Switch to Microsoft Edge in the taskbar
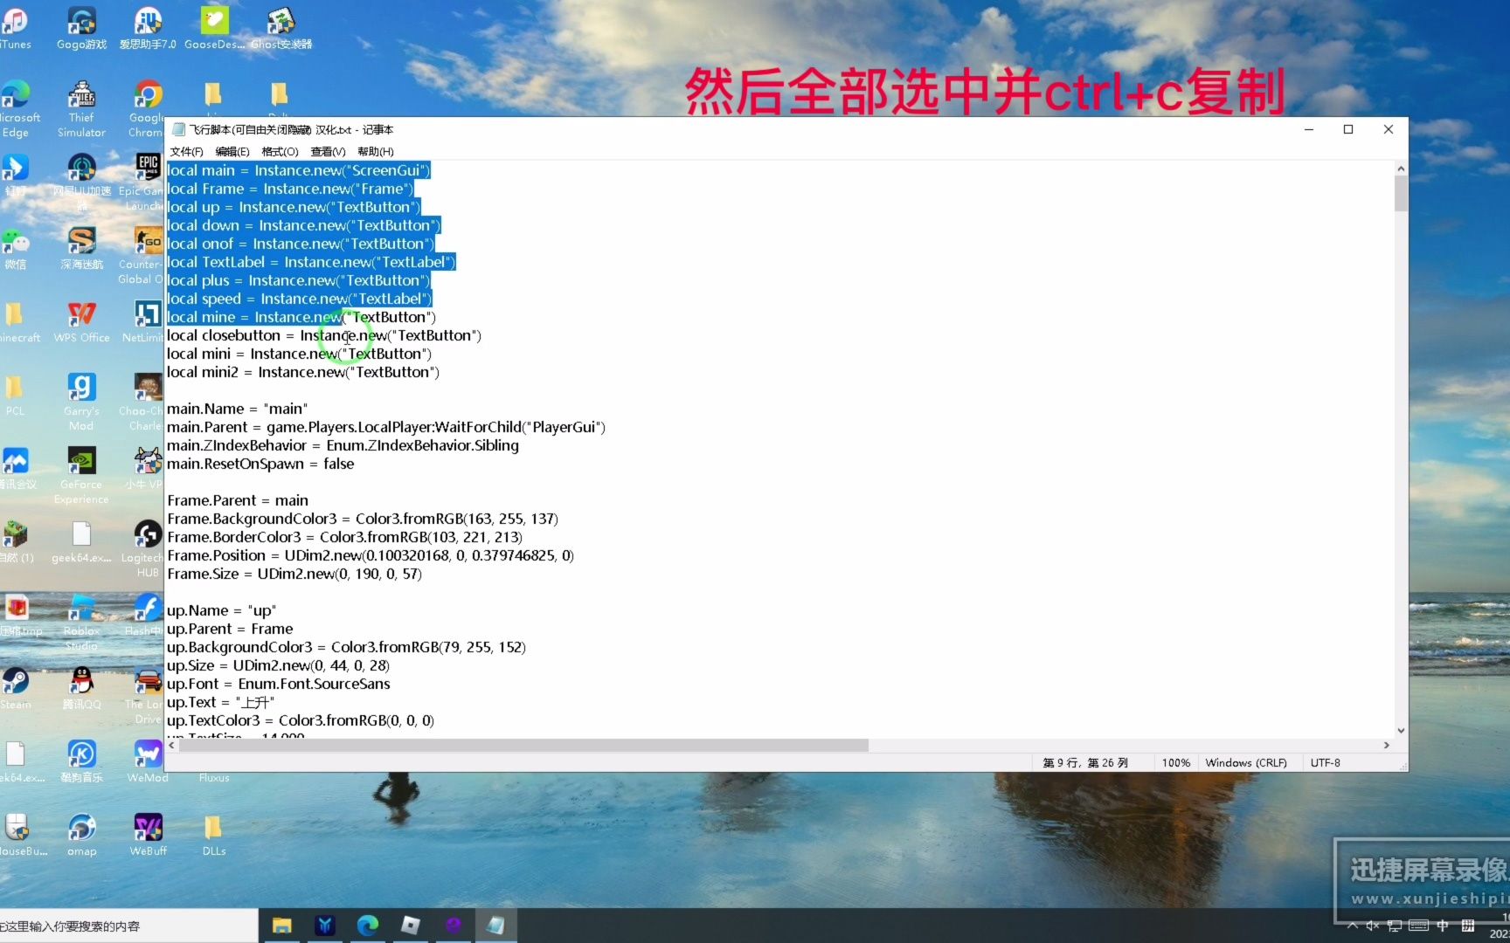The image size is (1510, 943). pos(368,925)
